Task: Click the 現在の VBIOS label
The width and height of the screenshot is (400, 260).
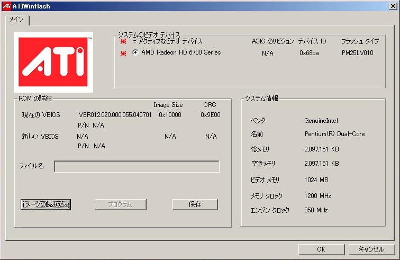Action: coord(41,115)
